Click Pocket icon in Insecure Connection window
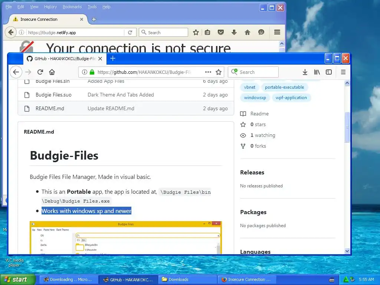380x285 pixels. (x=220, y=32)
